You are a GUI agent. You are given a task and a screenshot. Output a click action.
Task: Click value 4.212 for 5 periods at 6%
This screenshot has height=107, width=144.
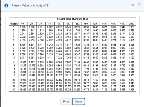click(68, 40)
